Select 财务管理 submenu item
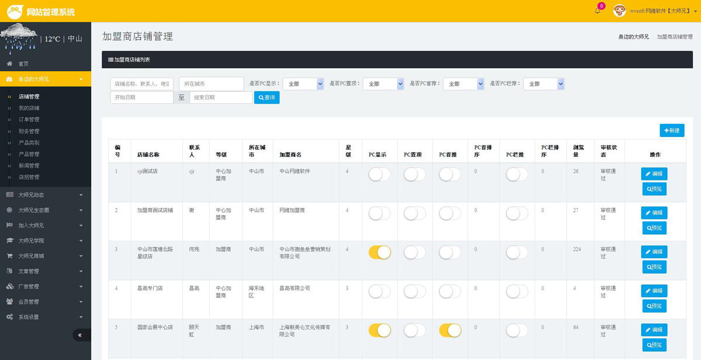Screen dimensions: 701x360 pos(29,131)
